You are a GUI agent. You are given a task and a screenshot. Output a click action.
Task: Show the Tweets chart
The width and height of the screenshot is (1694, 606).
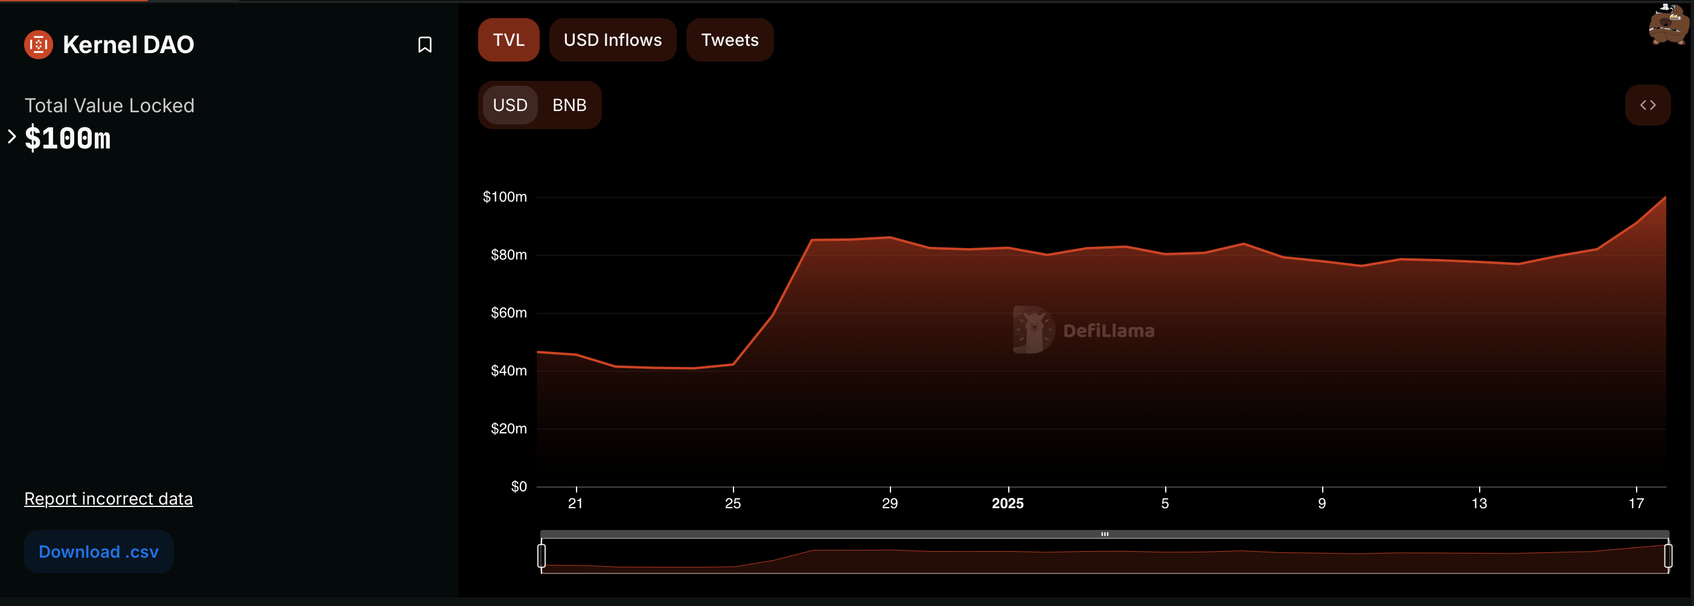729,40
